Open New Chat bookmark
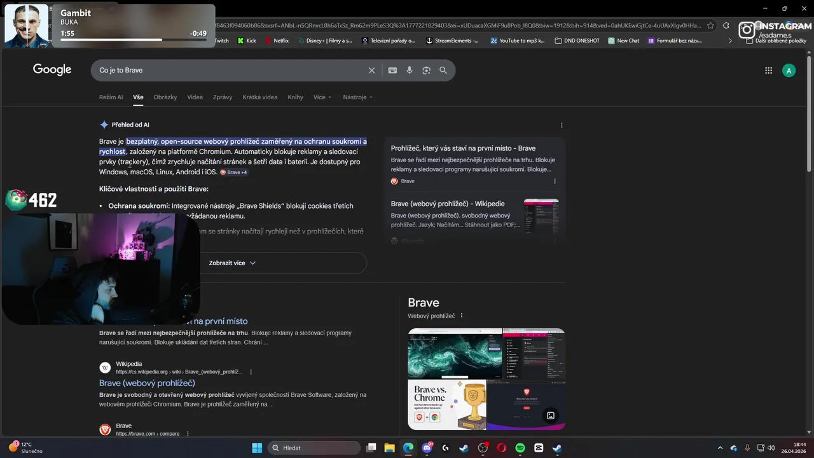 click(624, 41)
